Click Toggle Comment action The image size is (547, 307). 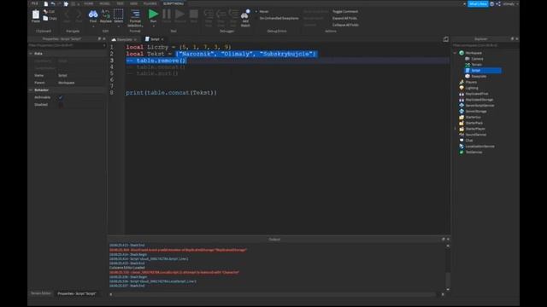(345, 11)
